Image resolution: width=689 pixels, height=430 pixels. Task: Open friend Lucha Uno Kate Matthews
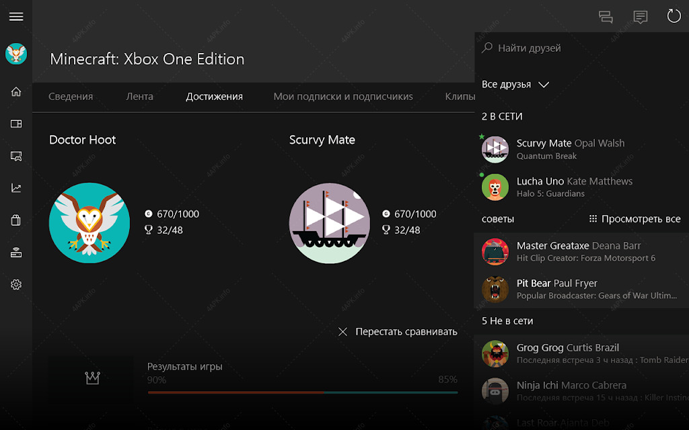click(x=582, y=187)
